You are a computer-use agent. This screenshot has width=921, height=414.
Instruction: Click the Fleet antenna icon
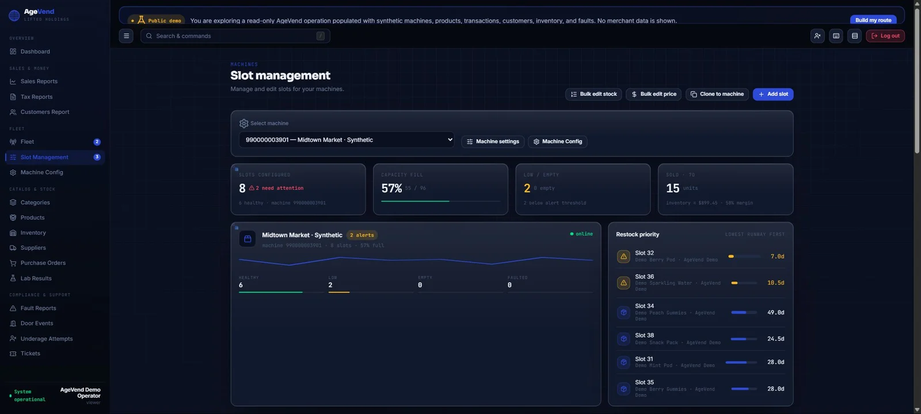[13, 142]
